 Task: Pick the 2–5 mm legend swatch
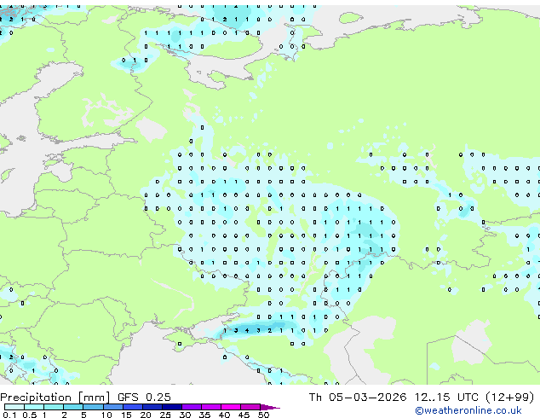point(73,407)
